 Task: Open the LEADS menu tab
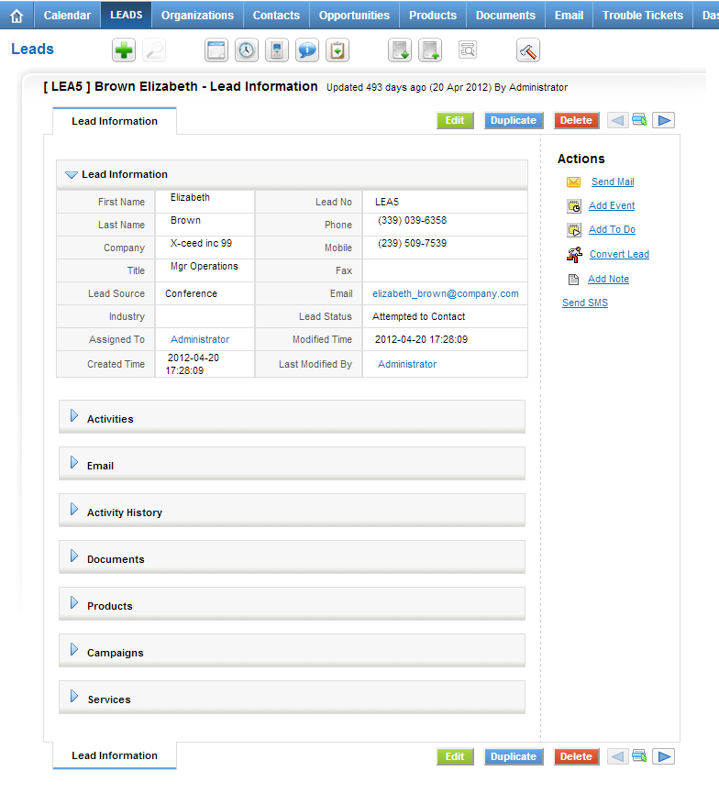(127, 16)
